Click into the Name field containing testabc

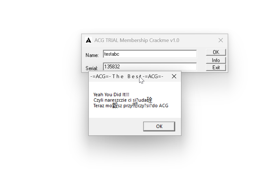150,54
